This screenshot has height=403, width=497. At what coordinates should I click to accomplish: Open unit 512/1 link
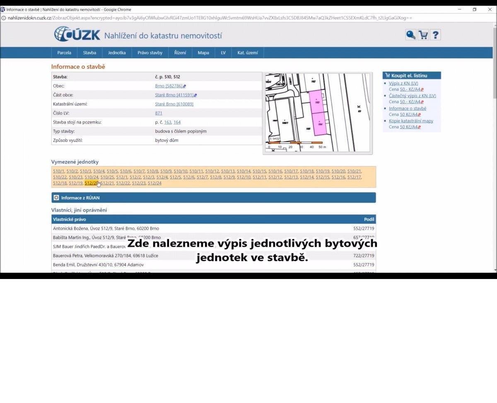pyautogui.click(x=122, y=177)
